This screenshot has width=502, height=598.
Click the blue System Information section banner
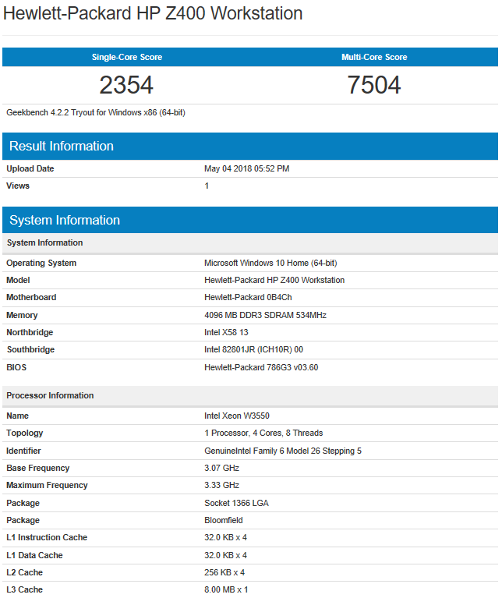(x=250, y=220)
